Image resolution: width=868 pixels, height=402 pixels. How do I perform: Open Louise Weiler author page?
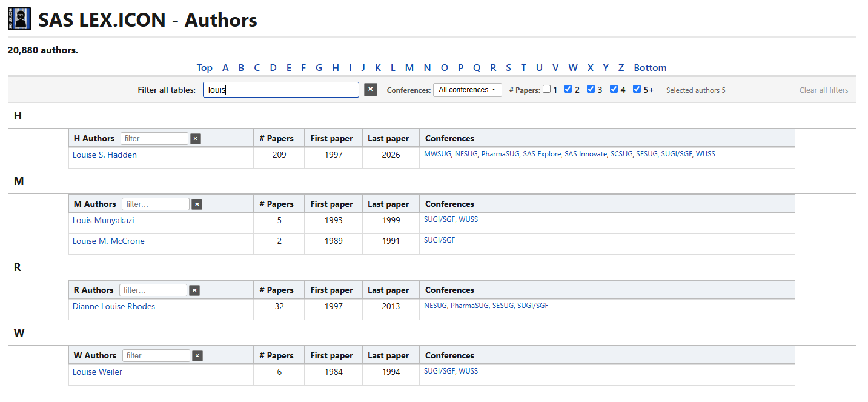click(x=98, y=372)
